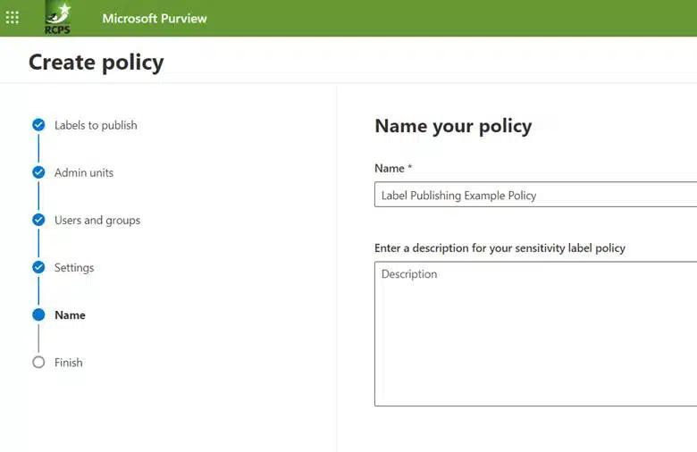Select the Name step label
The width and height of the screenshot is (697, 452).
click(70, 315)
